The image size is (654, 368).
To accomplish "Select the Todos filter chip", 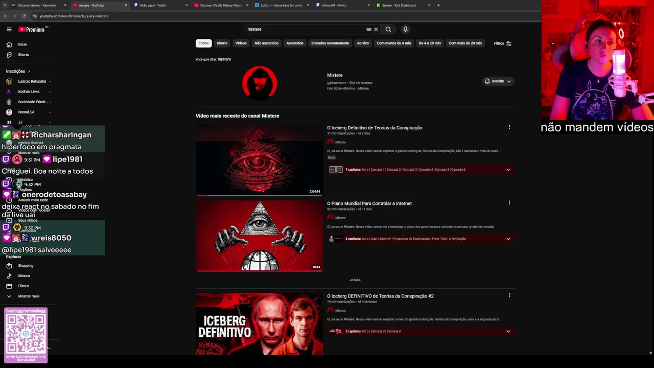I will pyautogui.click(x=204, y=43).
